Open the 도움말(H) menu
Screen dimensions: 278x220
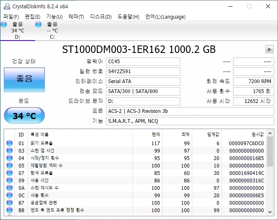coord(128,17)
